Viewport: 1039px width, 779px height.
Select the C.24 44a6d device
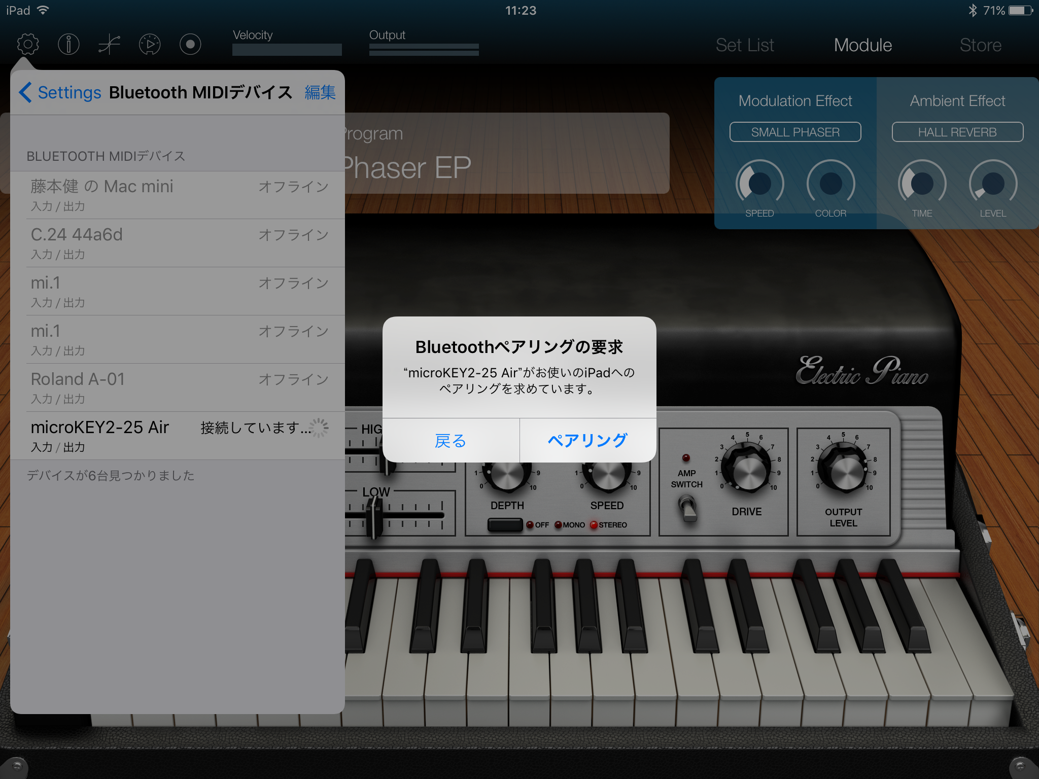178,243
